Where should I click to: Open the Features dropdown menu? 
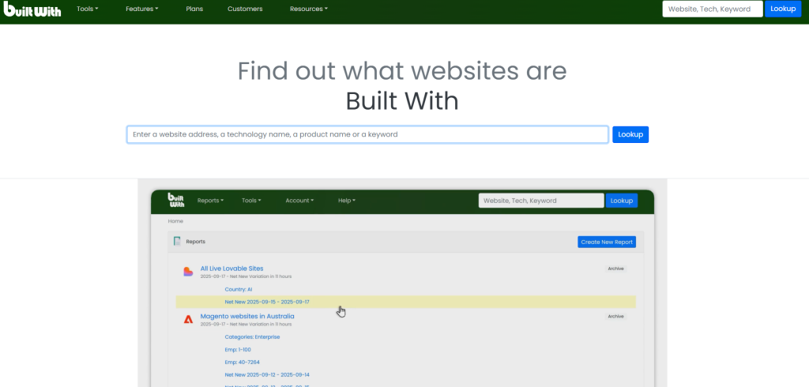[142, 9]
